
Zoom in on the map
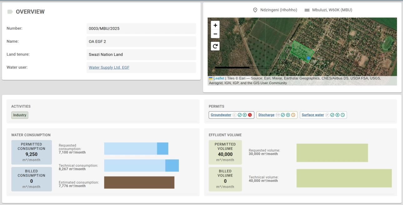[215, 25]
